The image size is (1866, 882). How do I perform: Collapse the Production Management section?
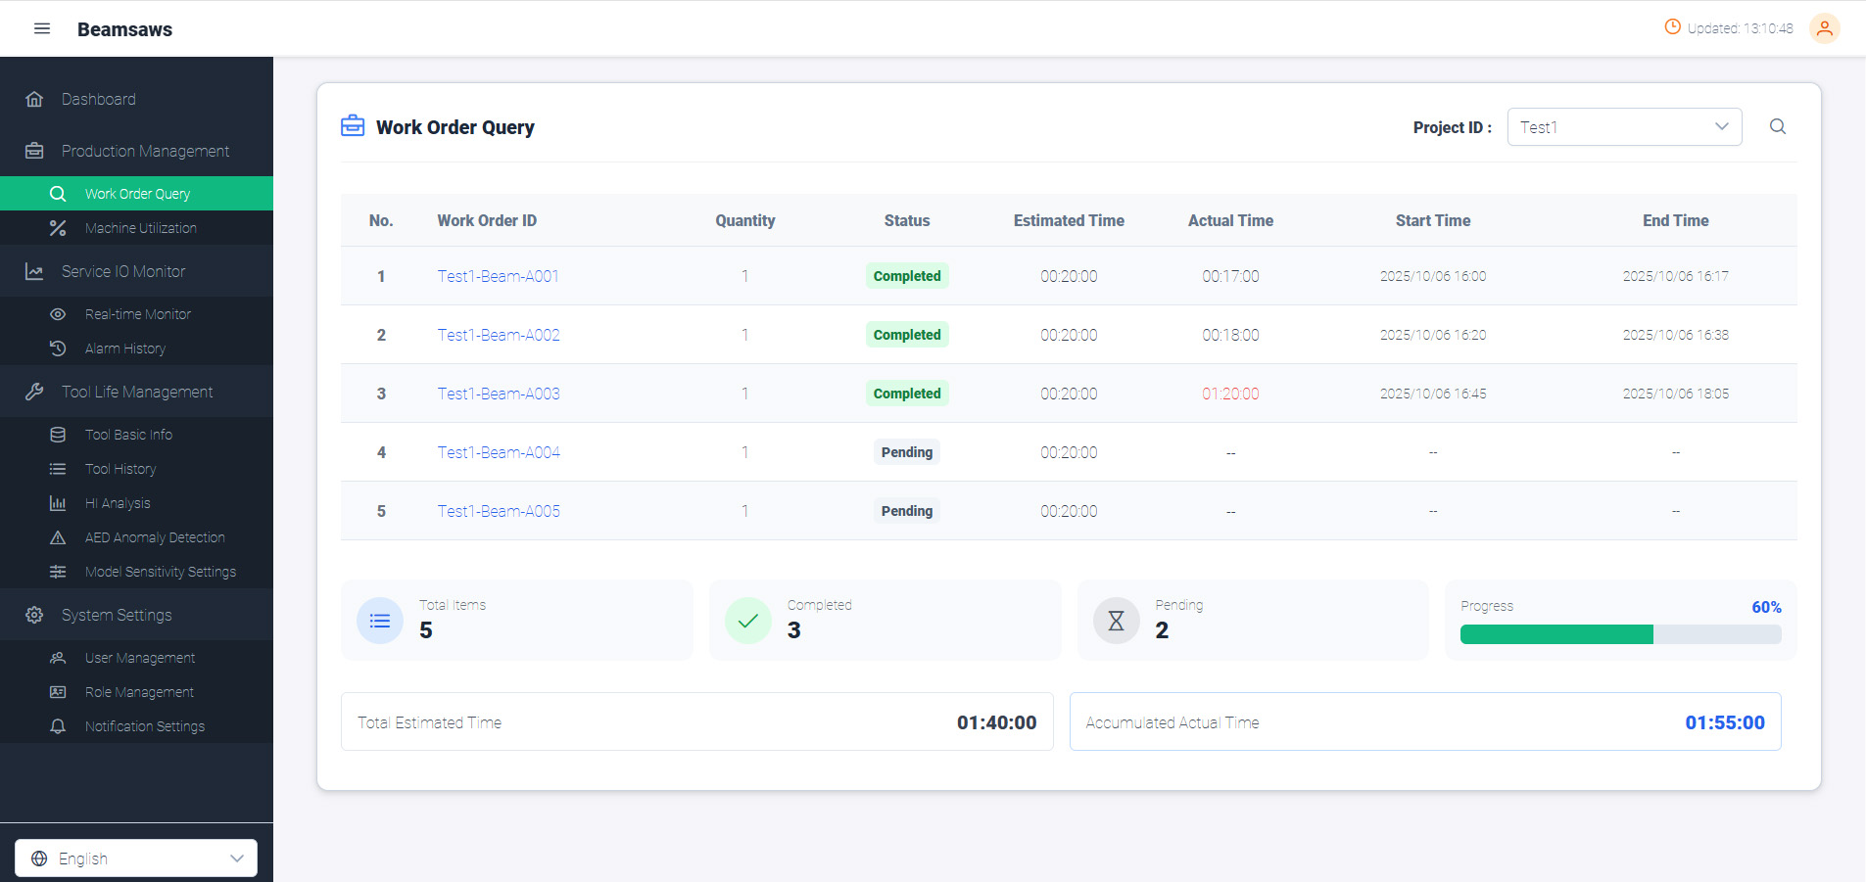coord(136,151)
